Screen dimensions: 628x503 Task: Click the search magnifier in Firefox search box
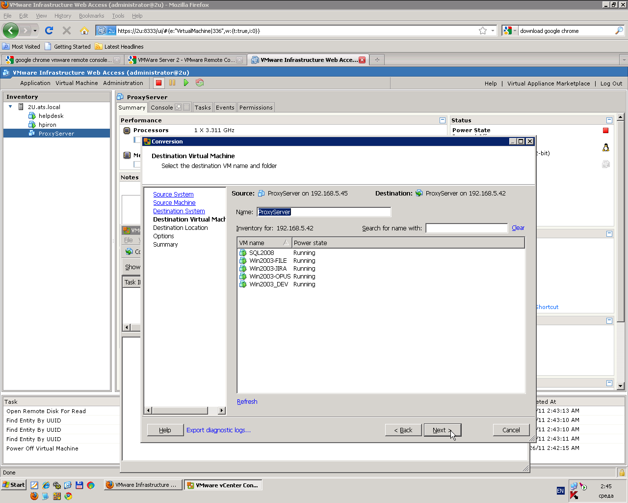[619, 30]
